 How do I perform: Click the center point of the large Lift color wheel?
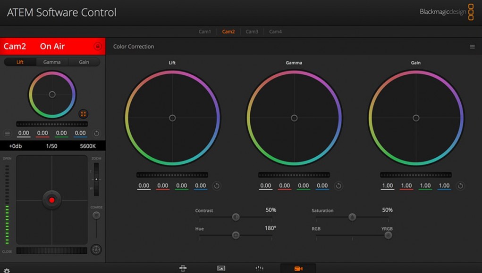tap(172, 118)
